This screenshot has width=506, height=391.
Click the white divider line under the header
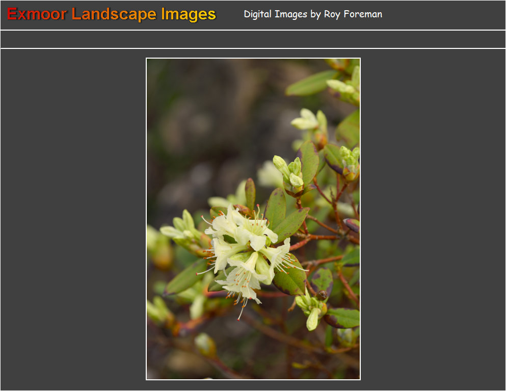(x=253, y=30)
